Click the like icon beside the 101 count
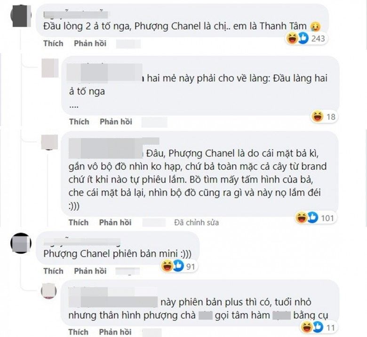The image size is (367, 337). tap(312, 218)
